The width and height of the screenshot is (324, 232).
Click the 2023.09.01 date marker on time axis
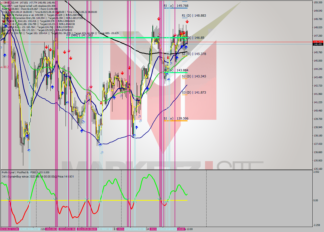(x=67, y=229)
